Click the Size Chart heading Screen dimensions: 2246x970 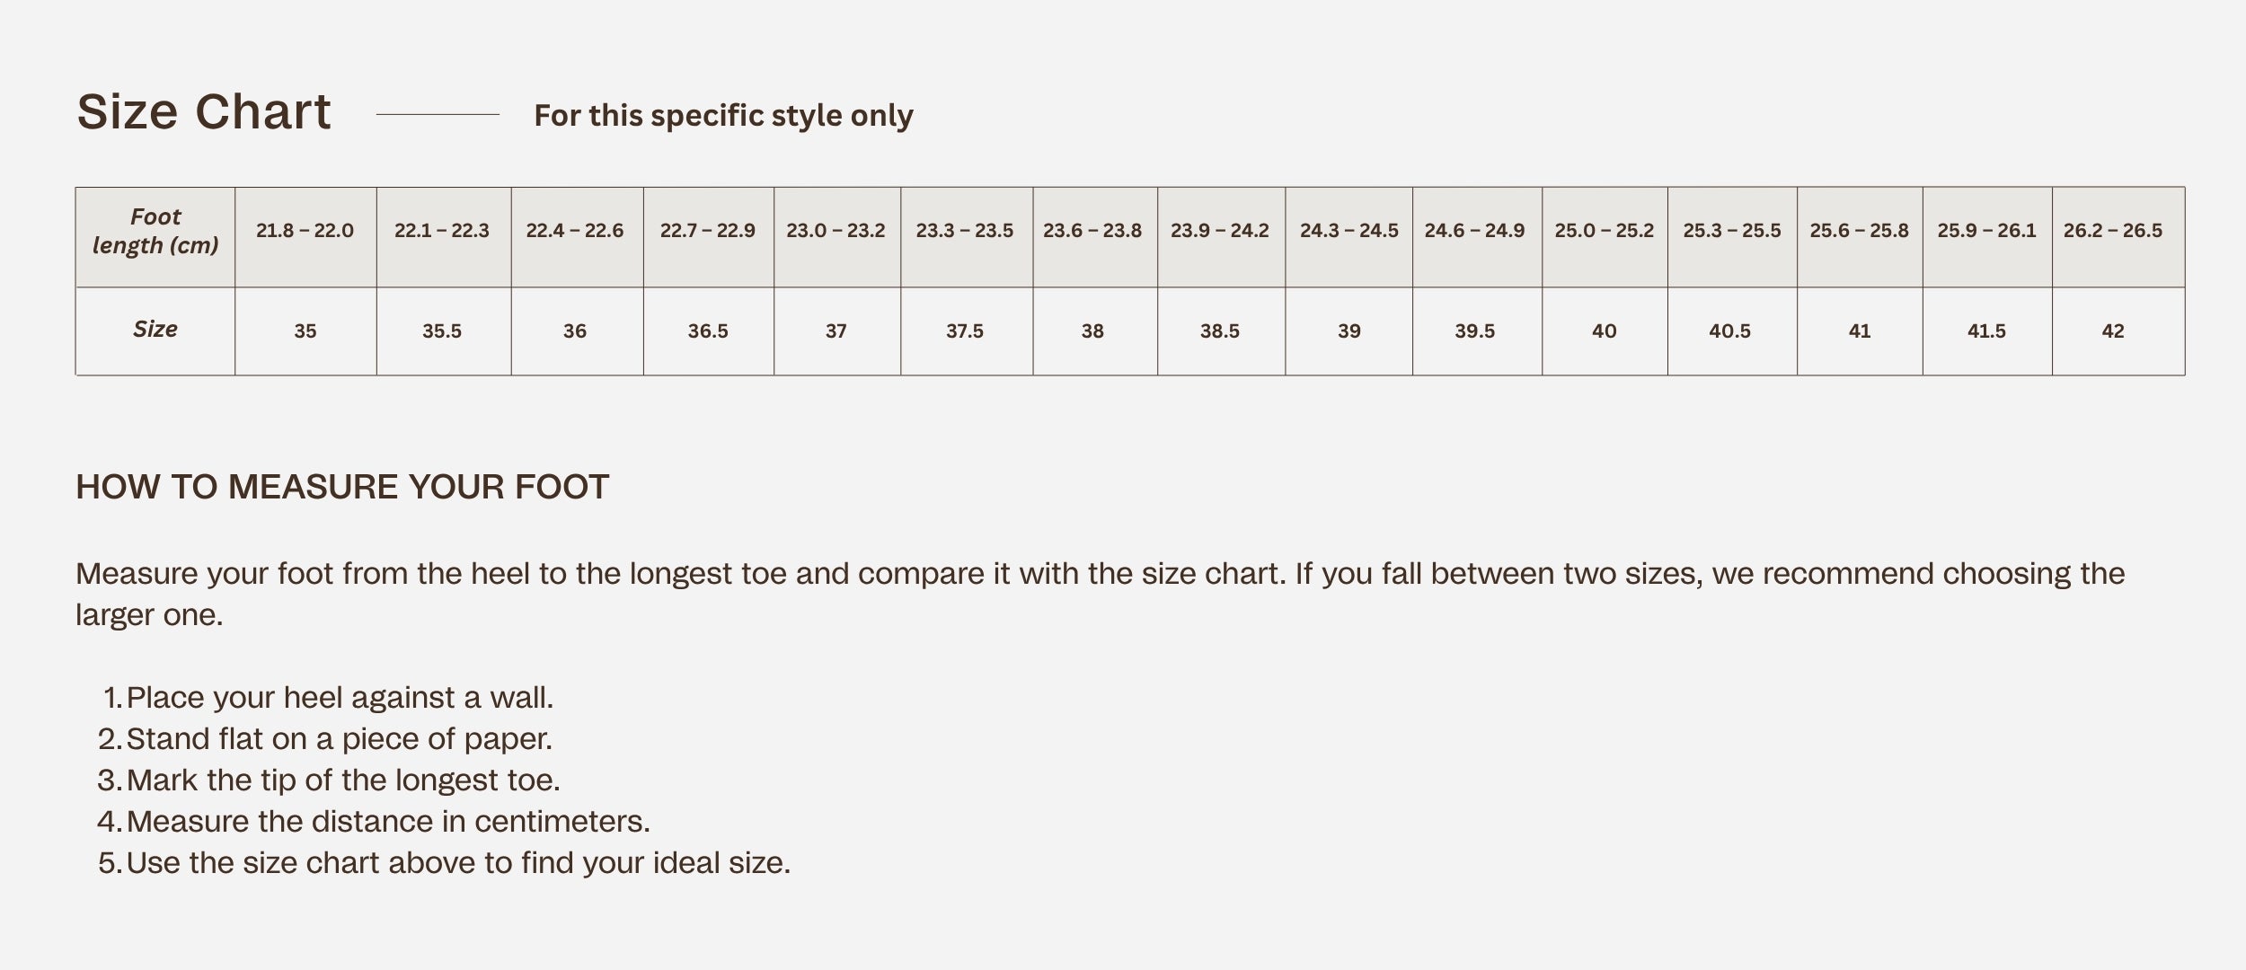click(204, 112)
